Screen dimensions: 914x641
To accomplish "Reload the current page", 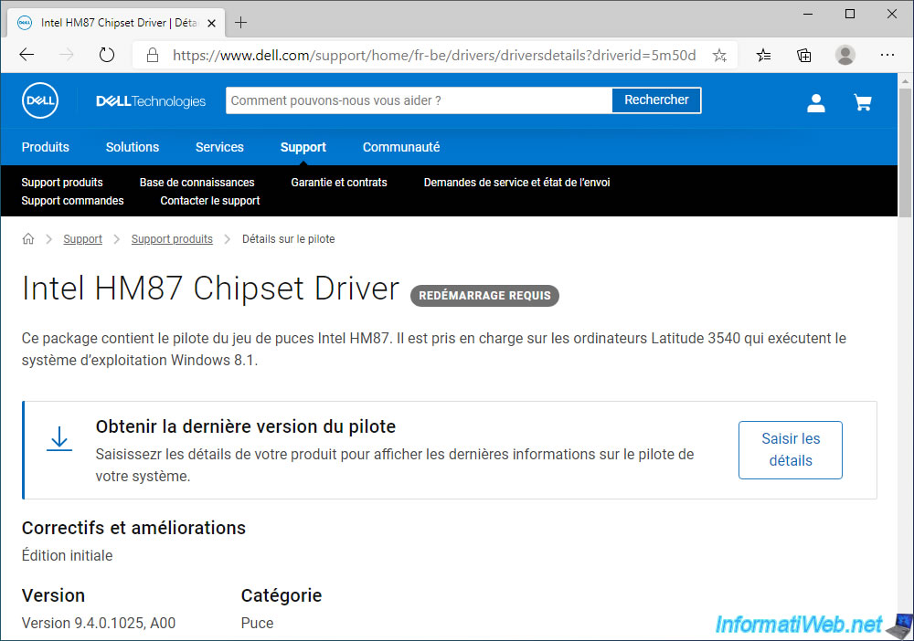I will click(107, 56).
